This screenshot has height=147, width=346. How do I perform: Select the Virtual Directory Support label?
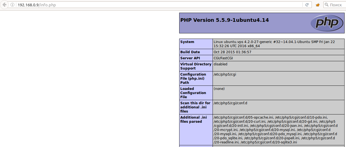click(x=196, y=66)
